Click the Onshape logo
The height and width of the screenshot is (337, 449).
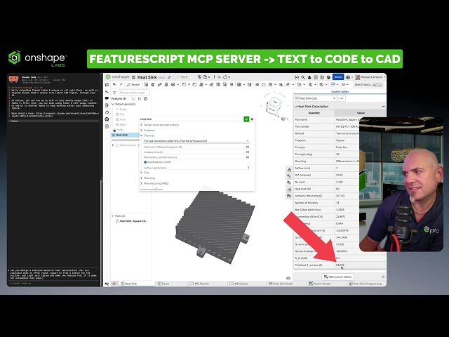tap(117, 77)
